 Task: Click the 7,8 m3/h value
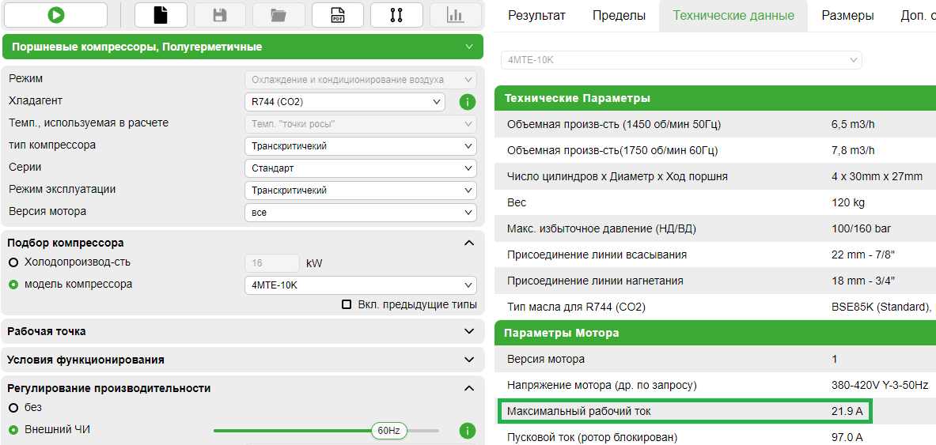point(854,150)
